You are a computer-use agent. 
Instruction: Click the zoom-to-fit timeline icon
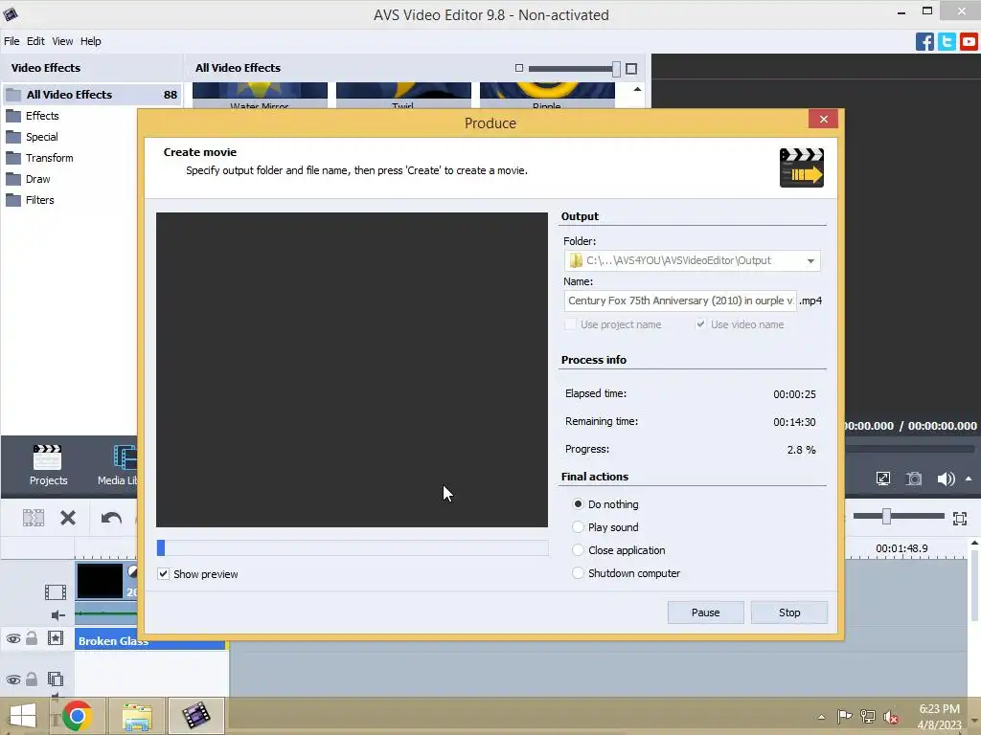click(x=960, y=518)
